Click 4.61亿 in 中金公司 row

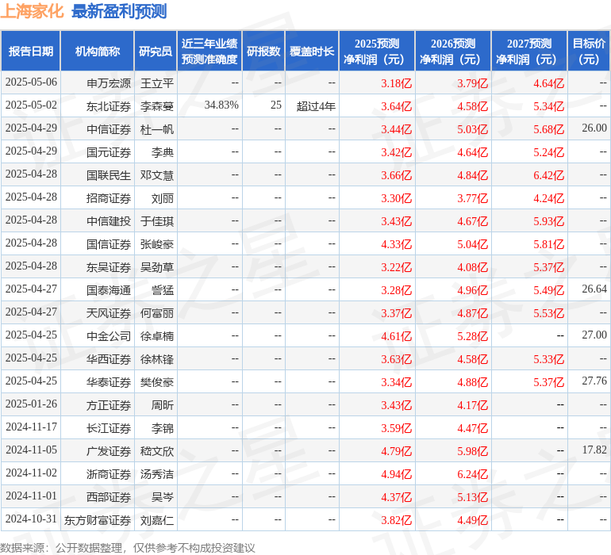click(x=396, y=336)
